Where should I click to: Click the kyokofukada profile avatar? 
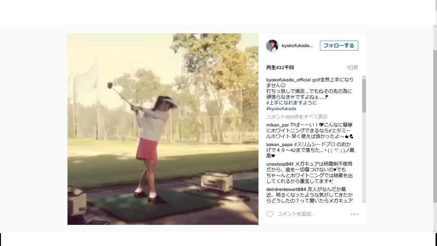coord(272,46)
